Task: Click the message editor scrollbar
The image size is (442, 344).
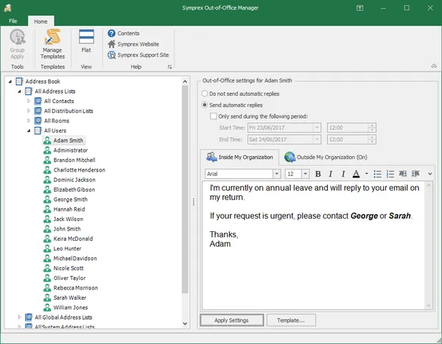Action: 429,245
